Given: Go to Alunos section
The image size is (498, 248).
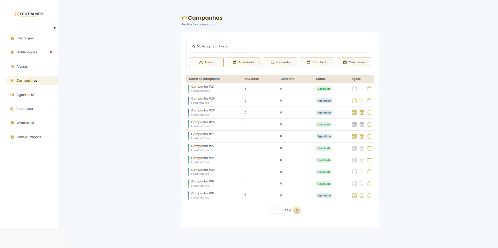Looking at the screenshot, I should [22, 67].
